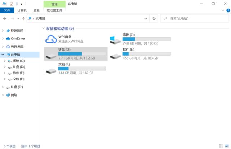The height and width of the screenshot is (149, 231).
Task: Switch to details view in status bar
Action: pos(221,146)
